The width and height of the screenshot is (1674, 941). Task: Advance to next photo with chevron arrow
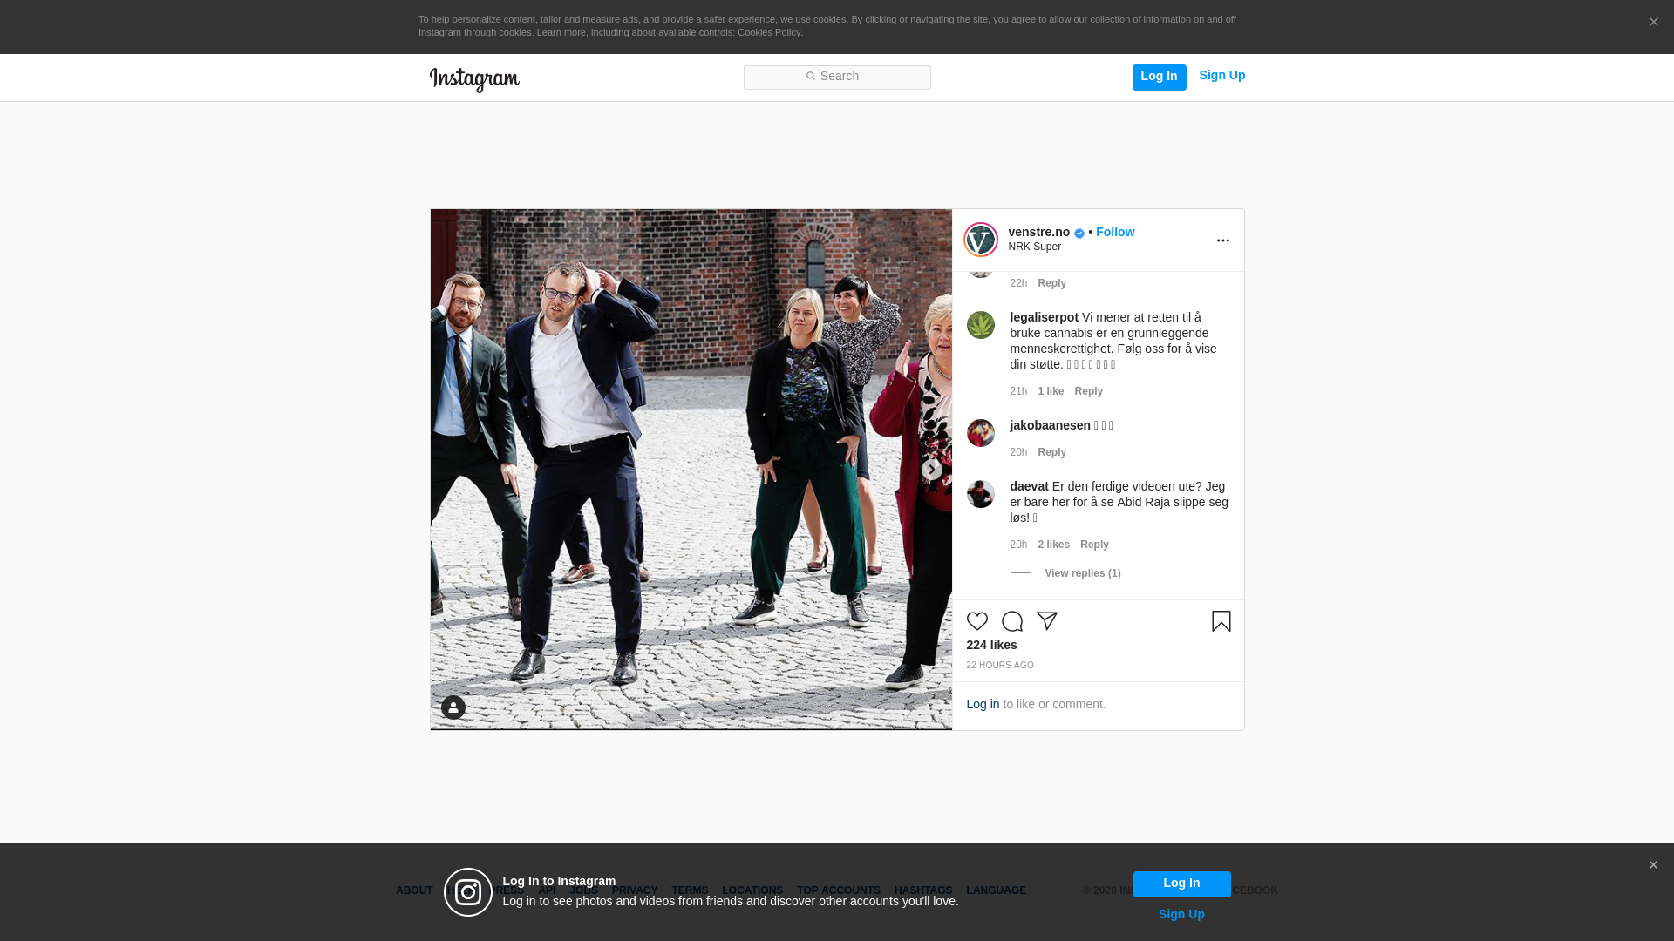pos(931,470)
